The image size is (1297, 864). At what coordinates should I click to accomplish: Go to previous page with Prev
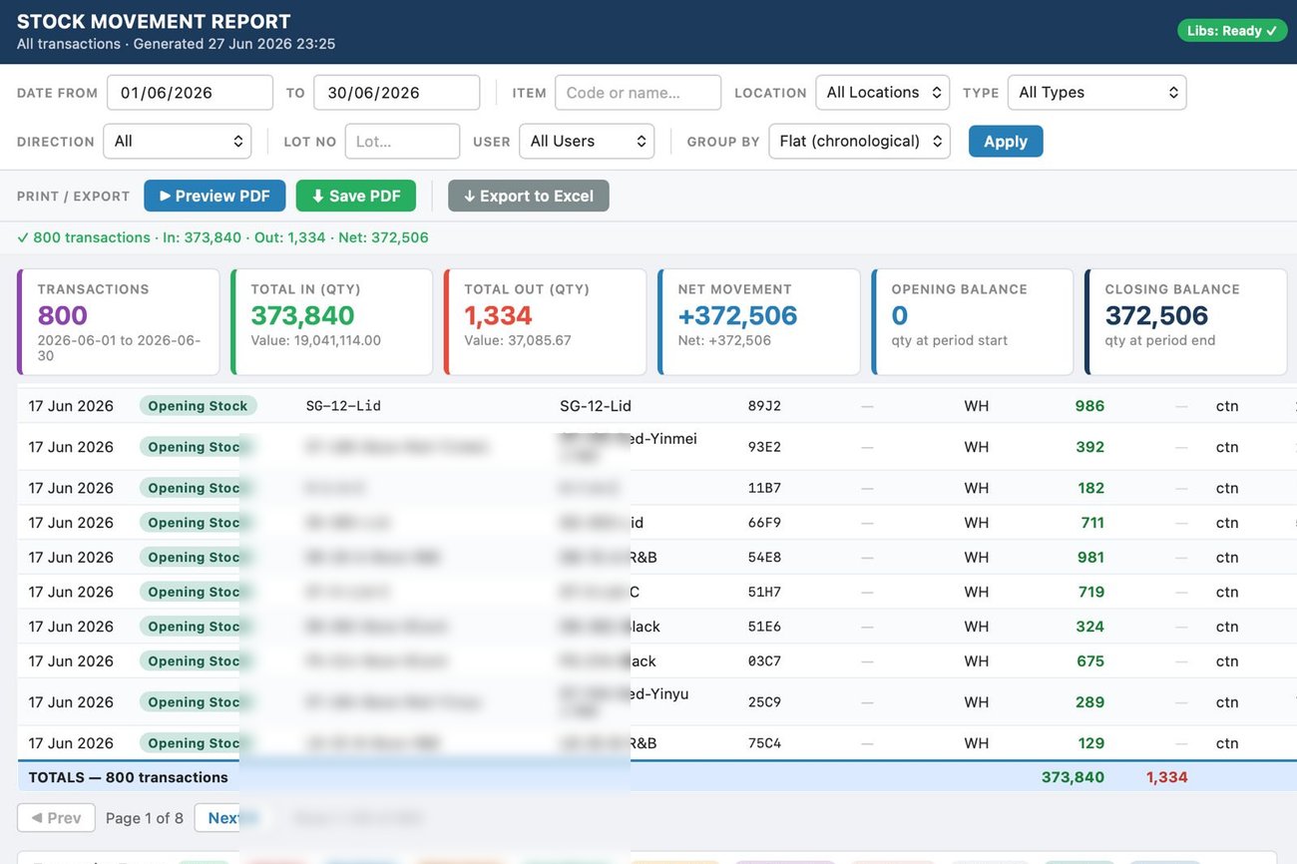tap(56, 818)
